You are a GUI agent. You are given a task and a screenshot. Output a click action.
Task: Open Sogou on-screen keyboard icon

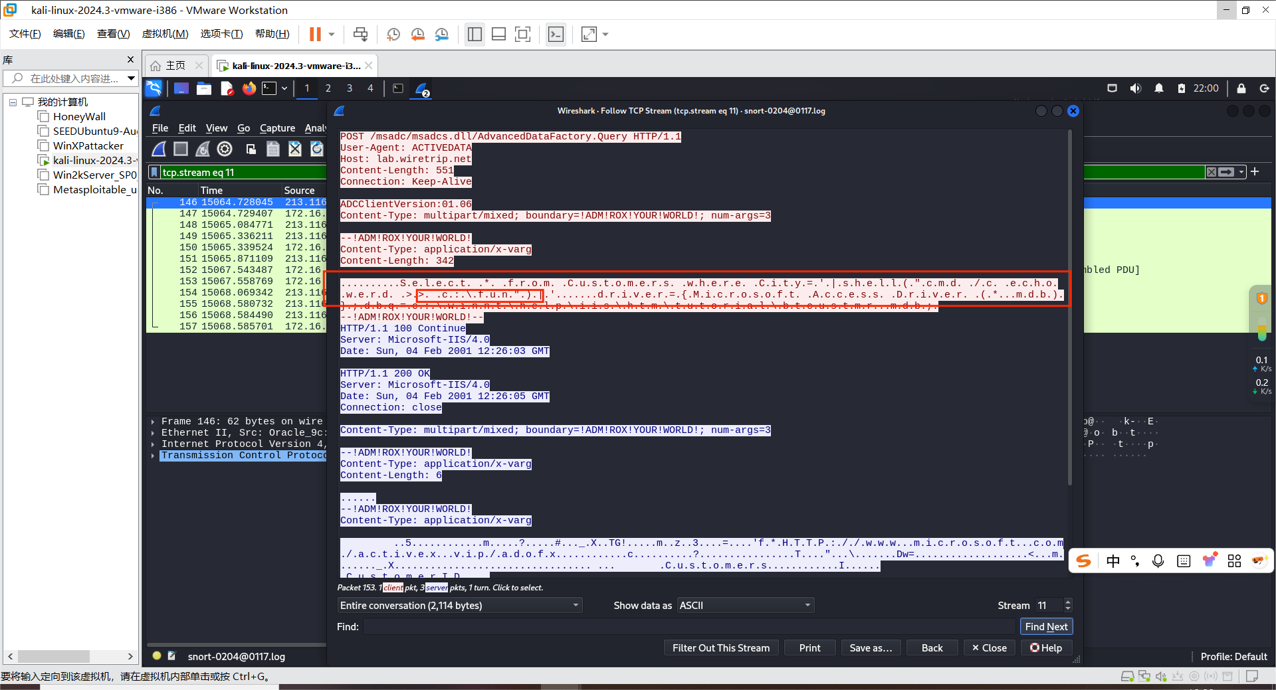(1184, 561)
